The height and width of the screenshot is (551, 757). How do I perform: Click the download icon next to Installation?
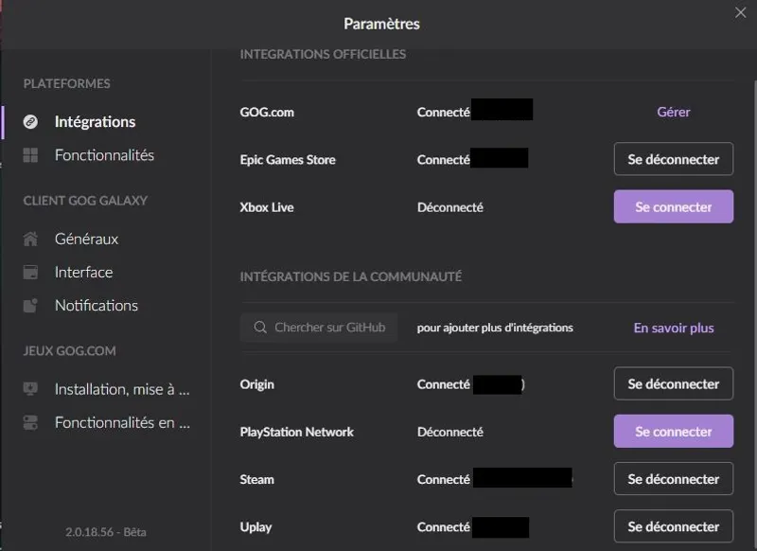[28, 389]
